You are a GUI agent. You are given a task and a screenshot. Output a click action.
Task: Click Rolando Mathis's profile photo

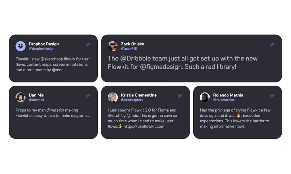click(x=205, y=97)
